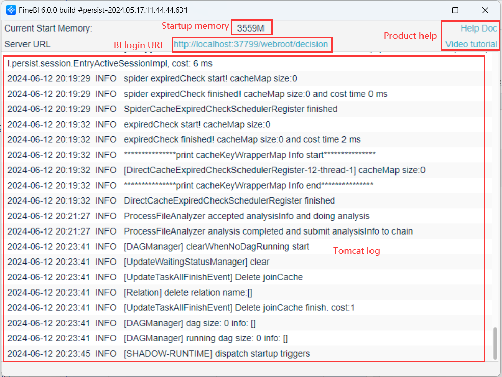Image resolution: width=502 pixels, height=377 pixels.
Task: Open the Help Doc link
Action: click(x=479, y=28)
